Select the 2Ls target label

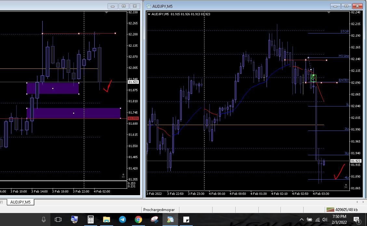click(347, 129)
